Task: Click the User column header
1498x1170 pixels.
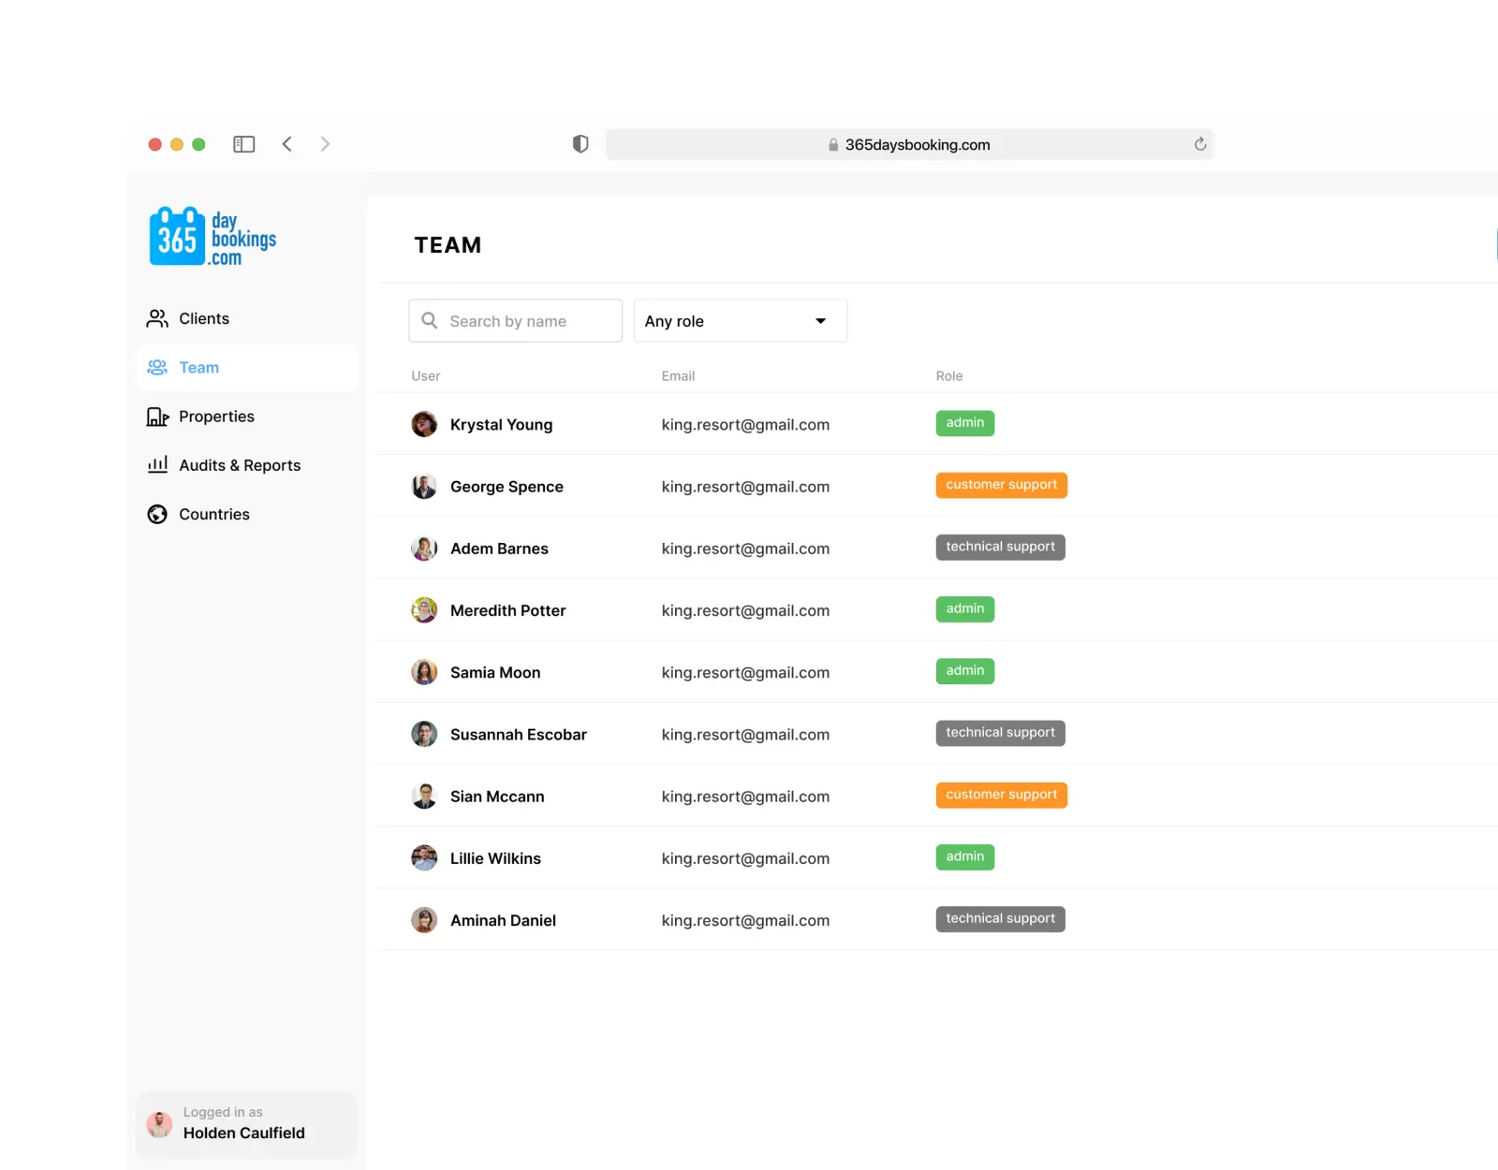Action: click(x=426, y=376)
